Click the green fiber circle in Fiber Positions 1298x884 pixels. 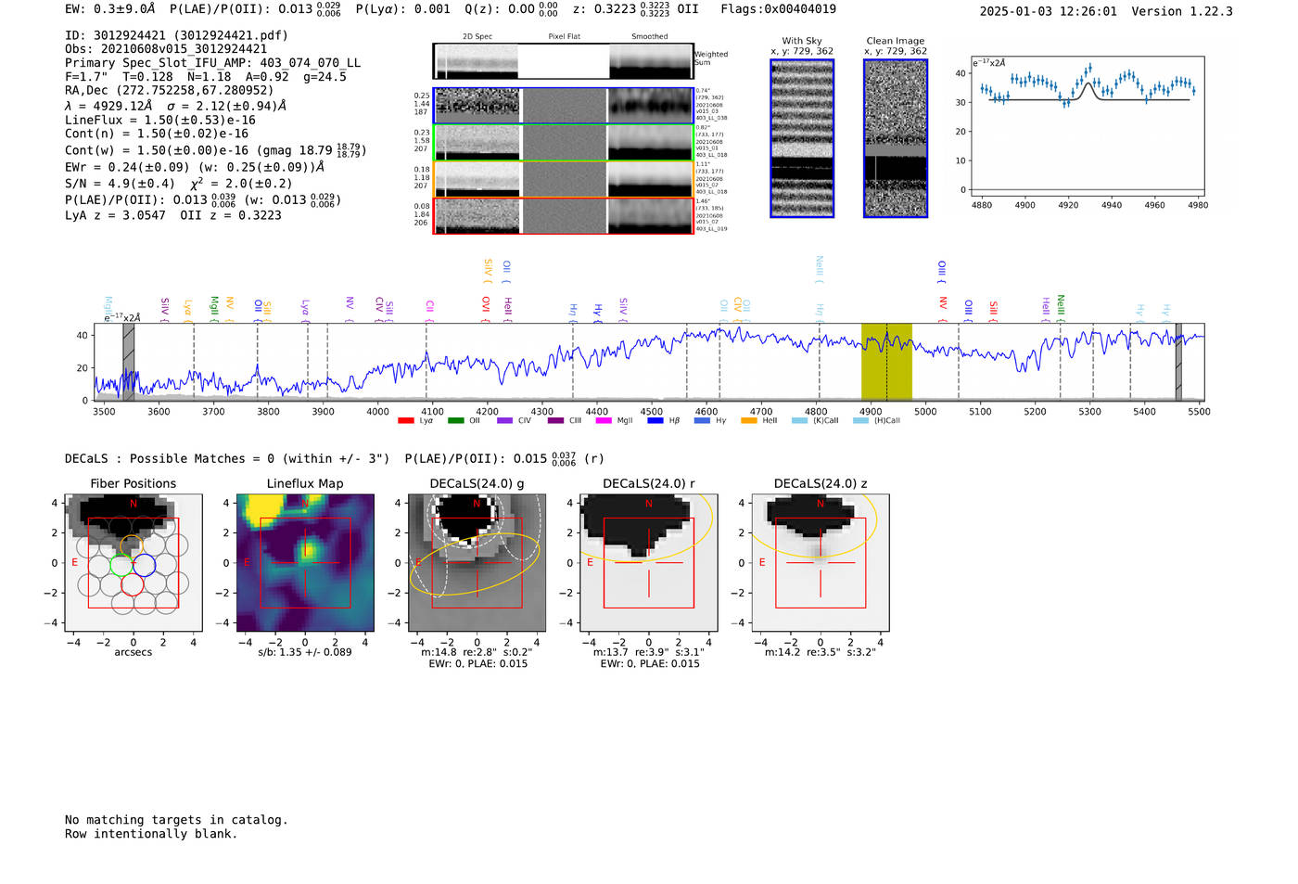pos(121,564)
